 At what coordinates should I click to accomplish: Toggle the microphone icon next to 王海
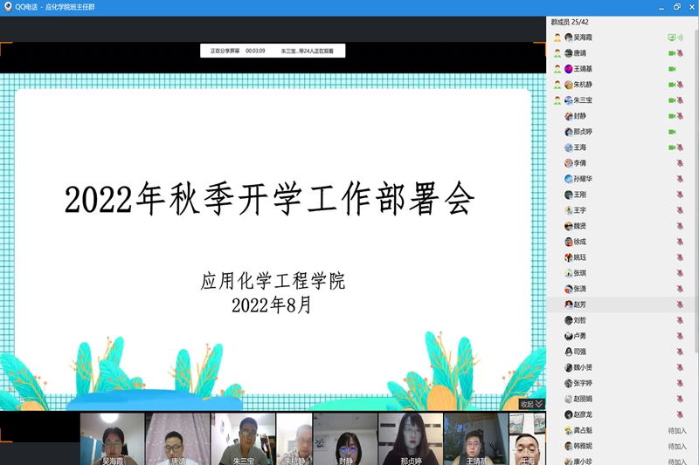[680, 147]
